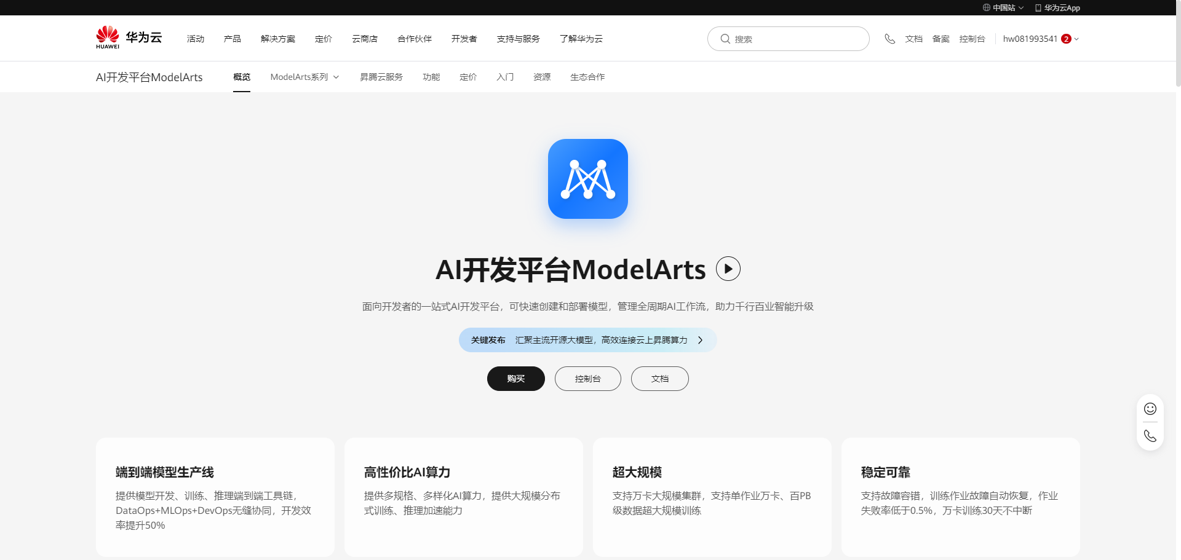This screenshot has height=560, width=1181.
Task: Open the 支持与服务 menu
Action: click(519, 39)
